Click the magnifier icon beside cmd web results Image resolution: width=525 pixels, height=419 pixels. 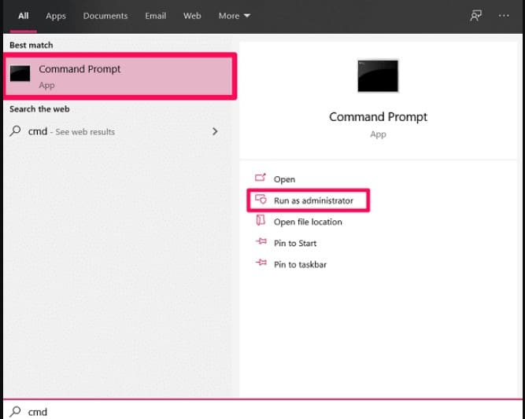16,130
